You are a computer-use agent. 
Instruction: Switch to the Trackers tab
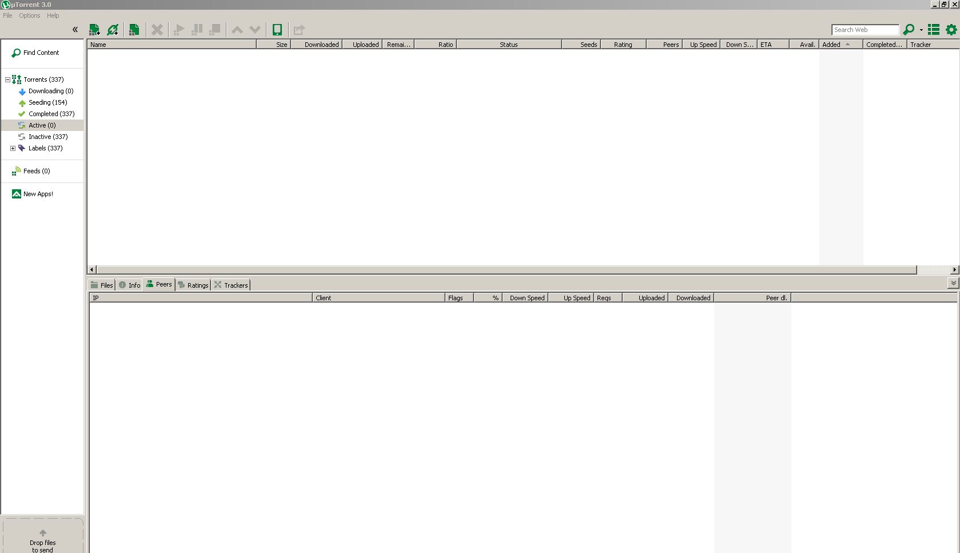coord(231,284)
